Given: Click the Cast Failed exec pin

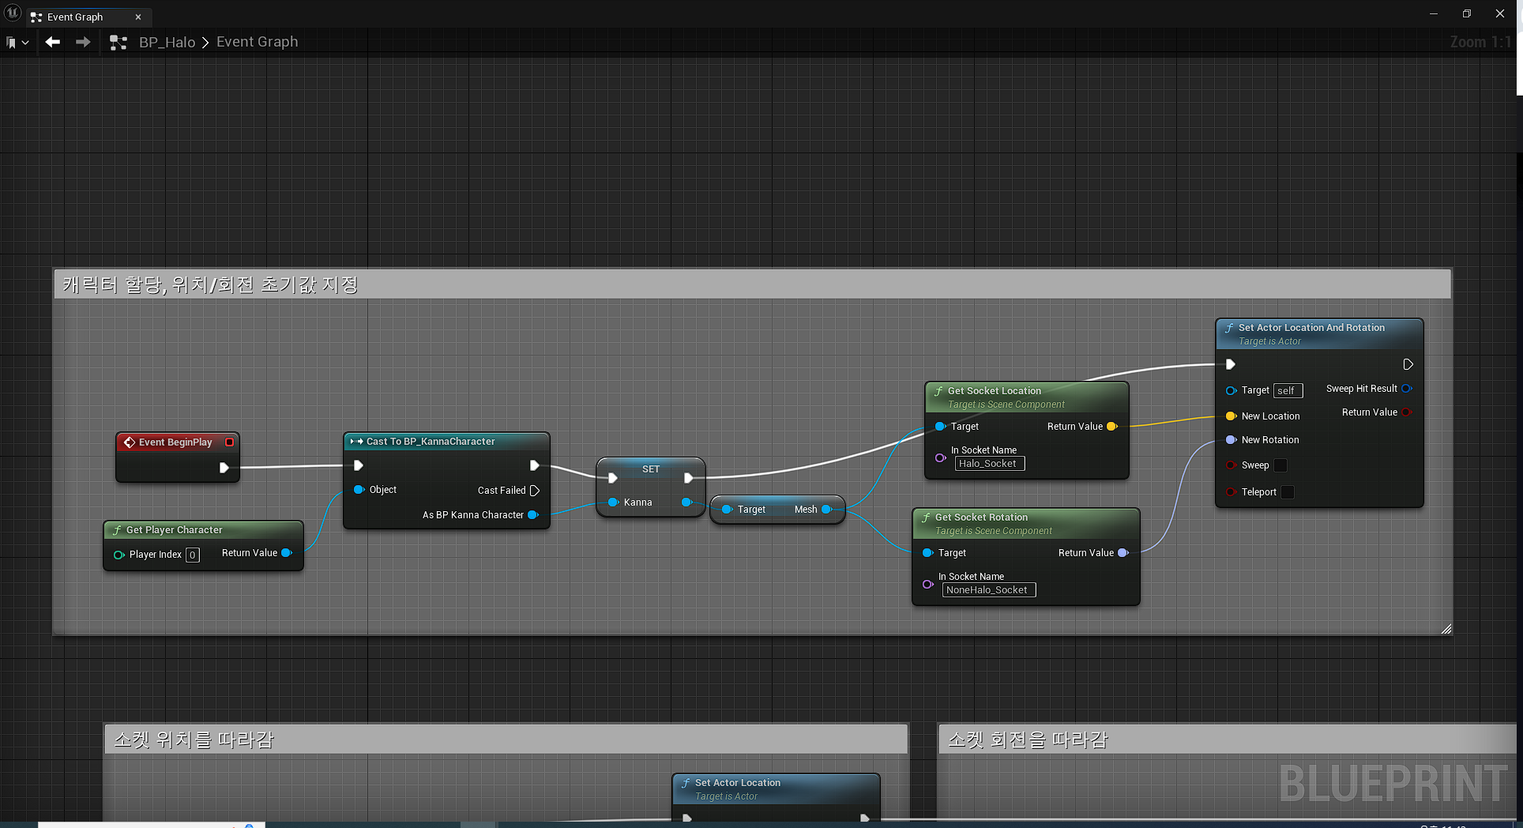Looking at the screenshot, I should (x=535, y=491).
